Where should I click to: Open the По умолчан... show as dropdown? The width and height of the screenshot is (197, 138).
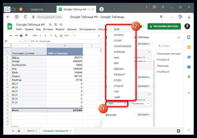point(140,104)
